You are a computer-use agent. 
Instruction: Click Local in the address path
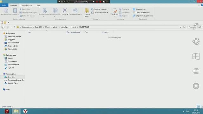click(74, 27)
